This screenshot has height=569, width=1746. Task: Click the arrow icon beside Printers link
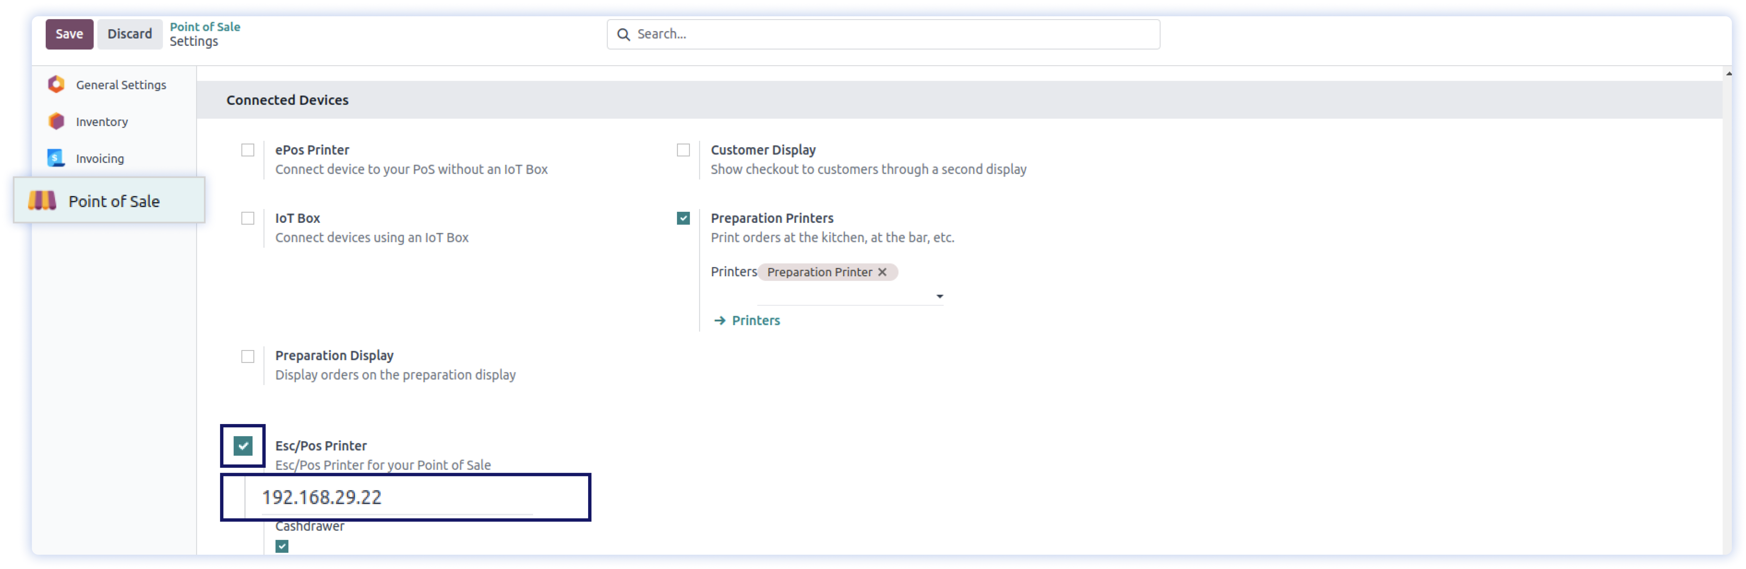tap(720, 321)
